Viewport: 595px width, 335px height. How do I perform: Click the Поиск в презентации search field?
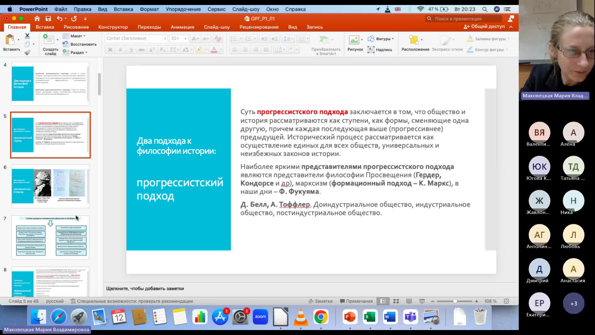coord(464,19)
